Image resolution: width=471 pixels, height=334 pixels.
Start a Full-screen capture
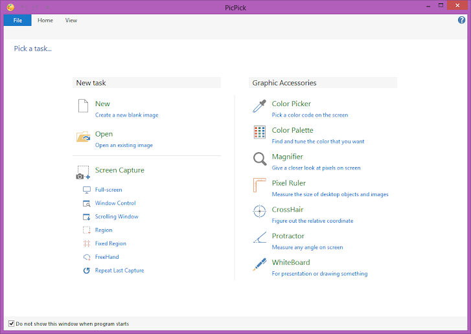tap(108, 190)
